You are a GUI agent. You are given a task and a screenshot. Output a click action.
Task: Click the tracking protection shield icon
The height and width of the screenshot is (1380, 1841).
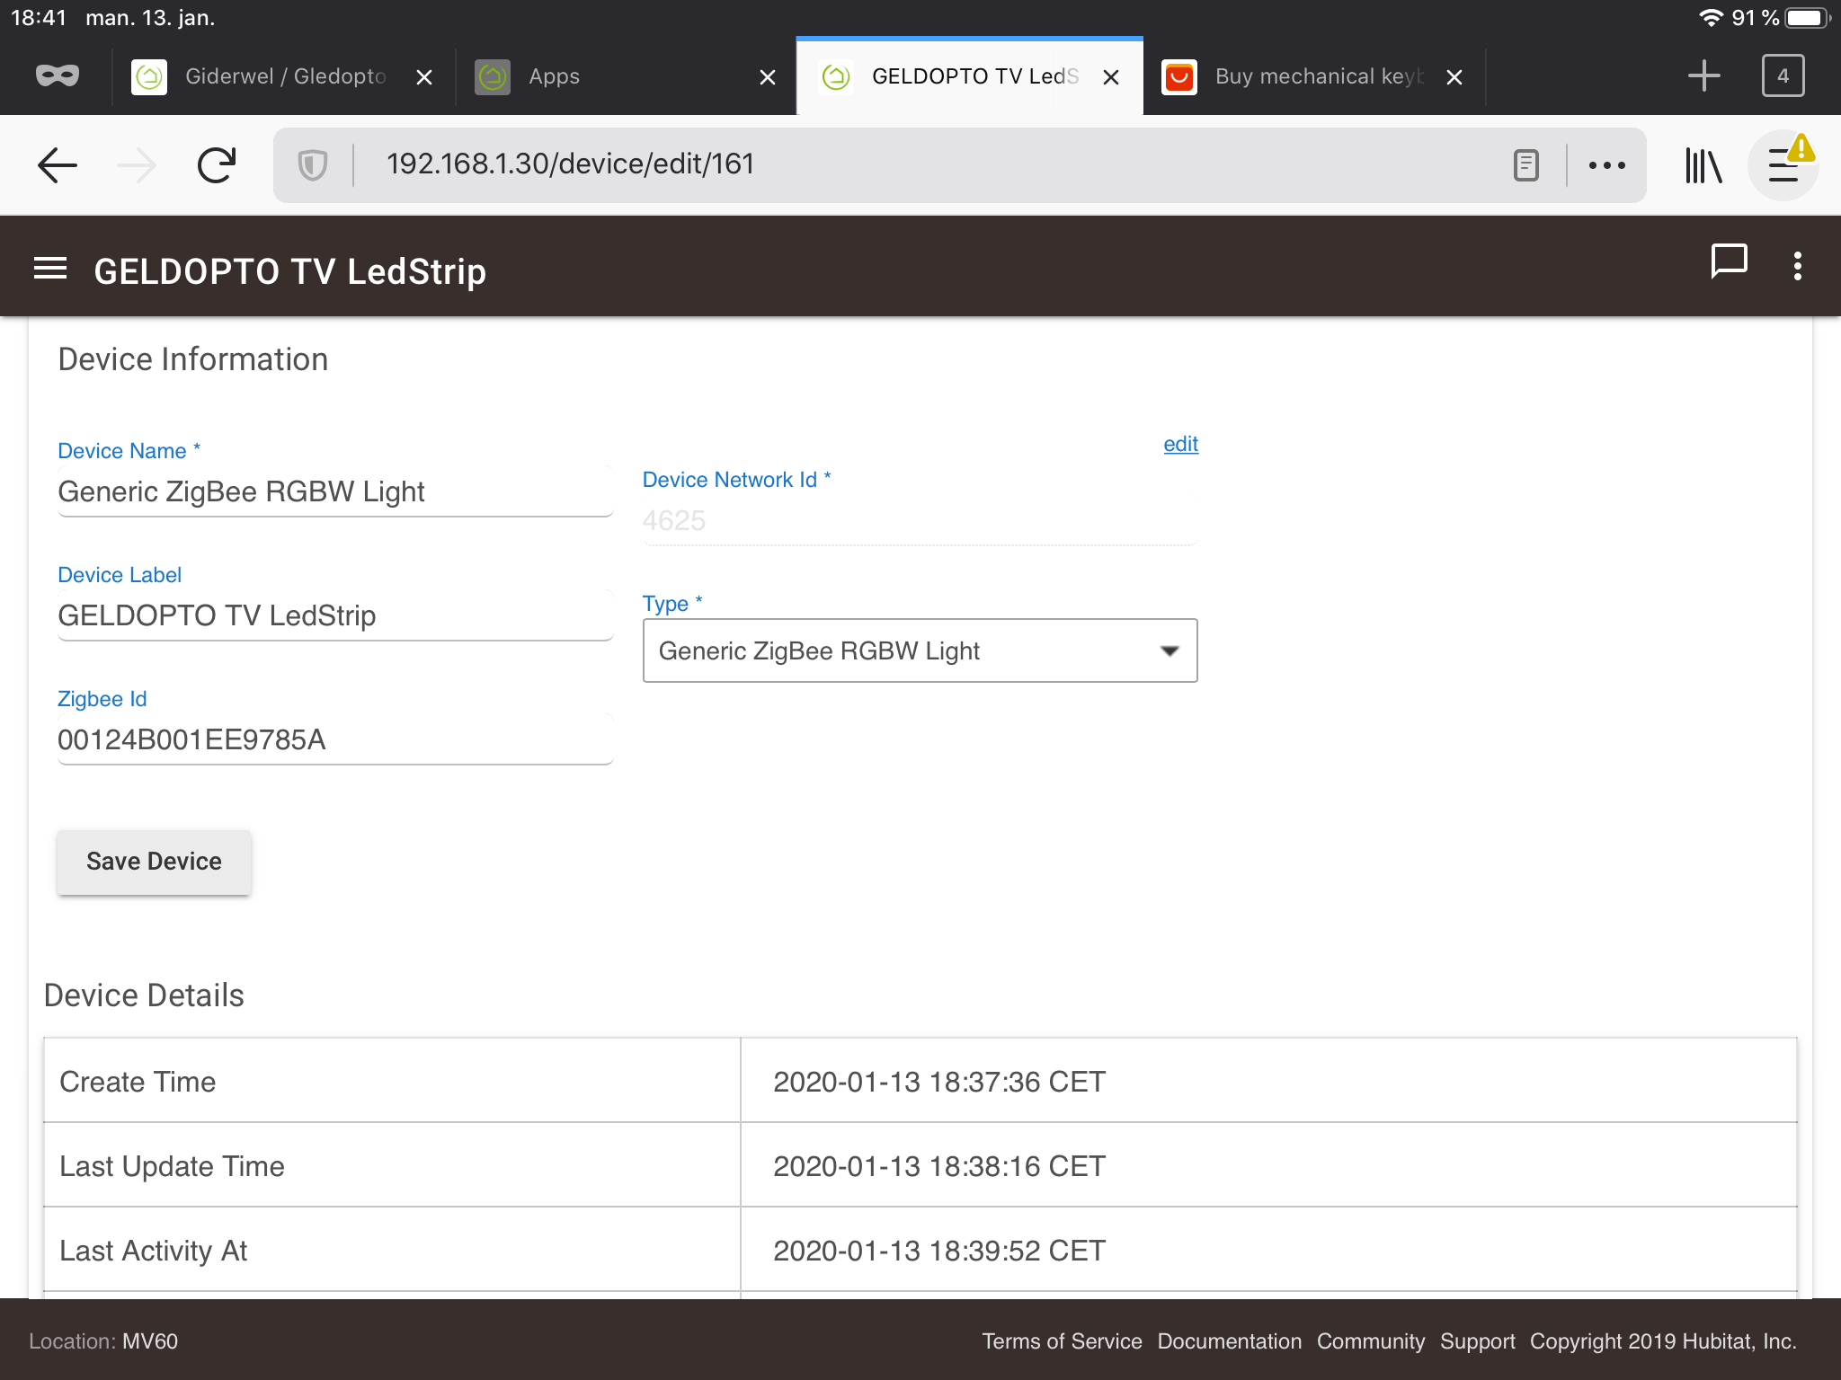pos(312,165)
